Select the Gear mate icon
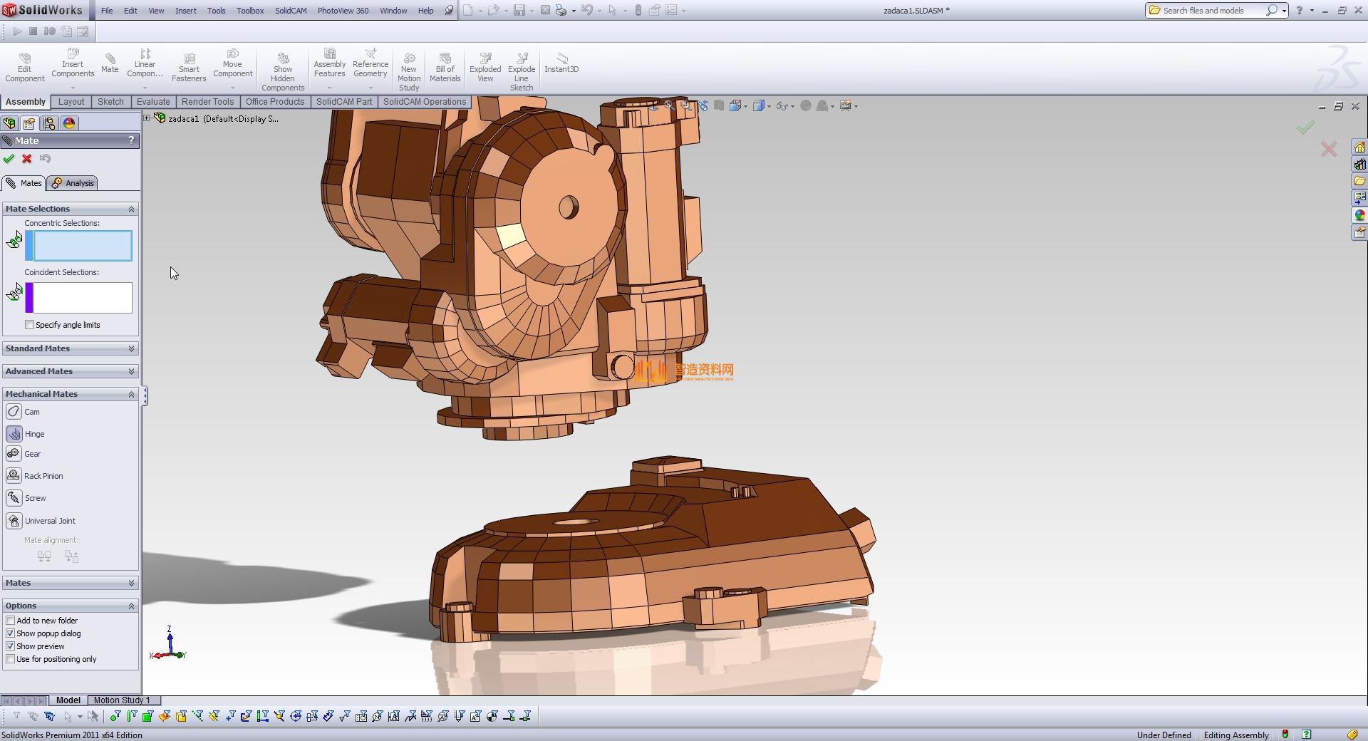 (x=14, y=454)
